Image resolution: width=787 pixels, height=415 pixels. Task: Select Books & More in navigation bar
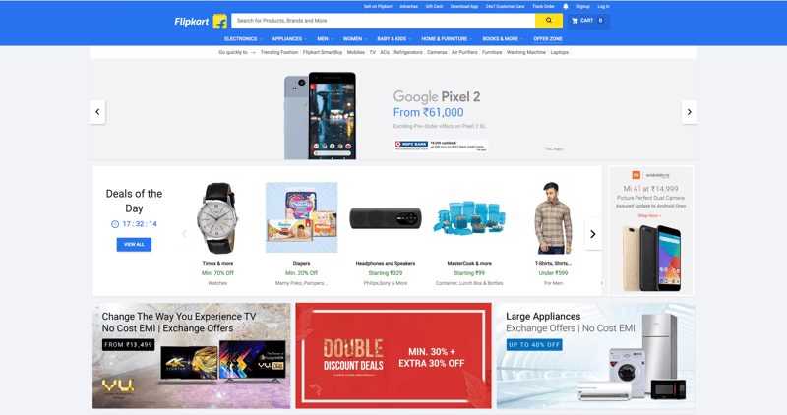click(x=503, y=39)
